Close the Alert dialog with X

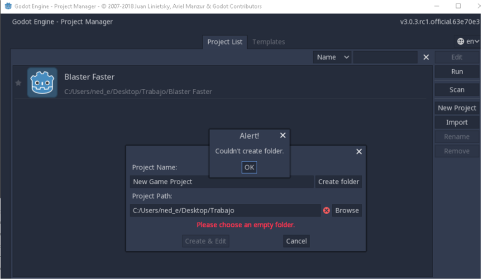tap(283, 135)
